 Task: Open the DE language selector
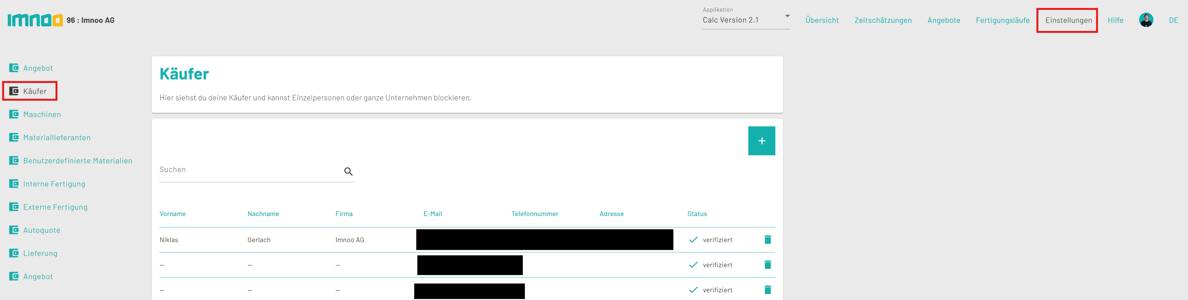[x=1173, y=20]
